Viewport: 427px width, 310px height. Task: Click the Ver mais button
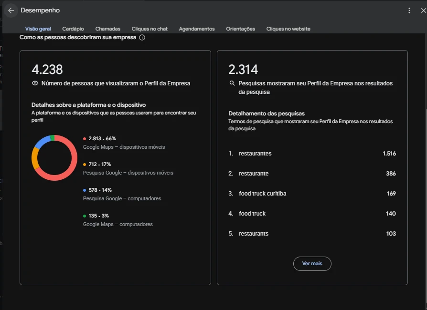(x=312, y=263)
